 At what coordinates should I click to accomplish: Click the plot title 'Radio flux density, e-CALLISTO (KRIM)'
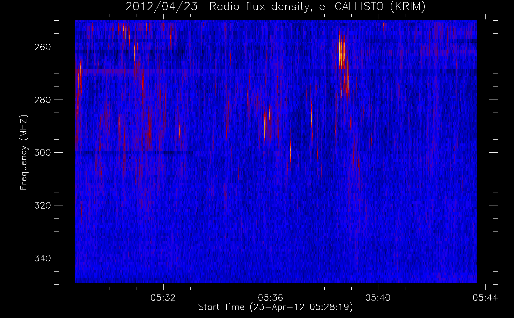tap(317, 6)
